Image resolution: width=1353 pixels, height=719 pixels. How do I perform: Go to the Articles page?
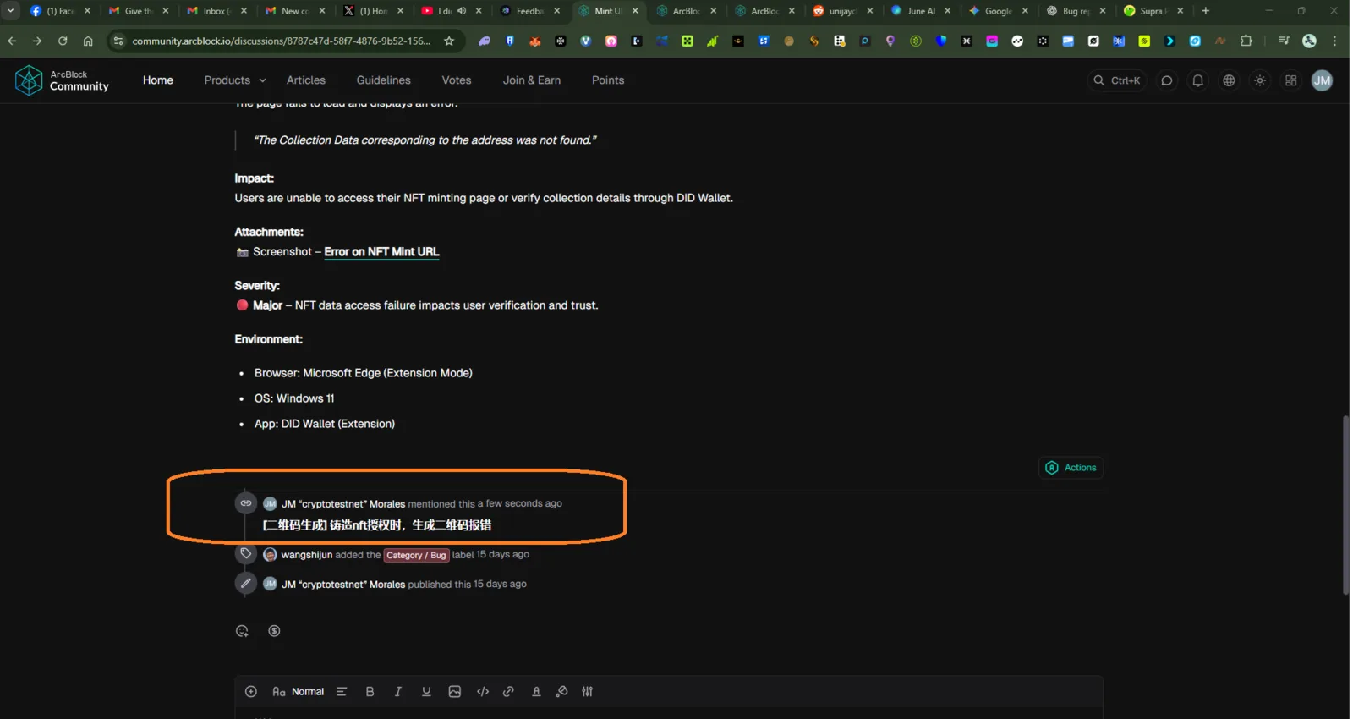click(306, 80)
